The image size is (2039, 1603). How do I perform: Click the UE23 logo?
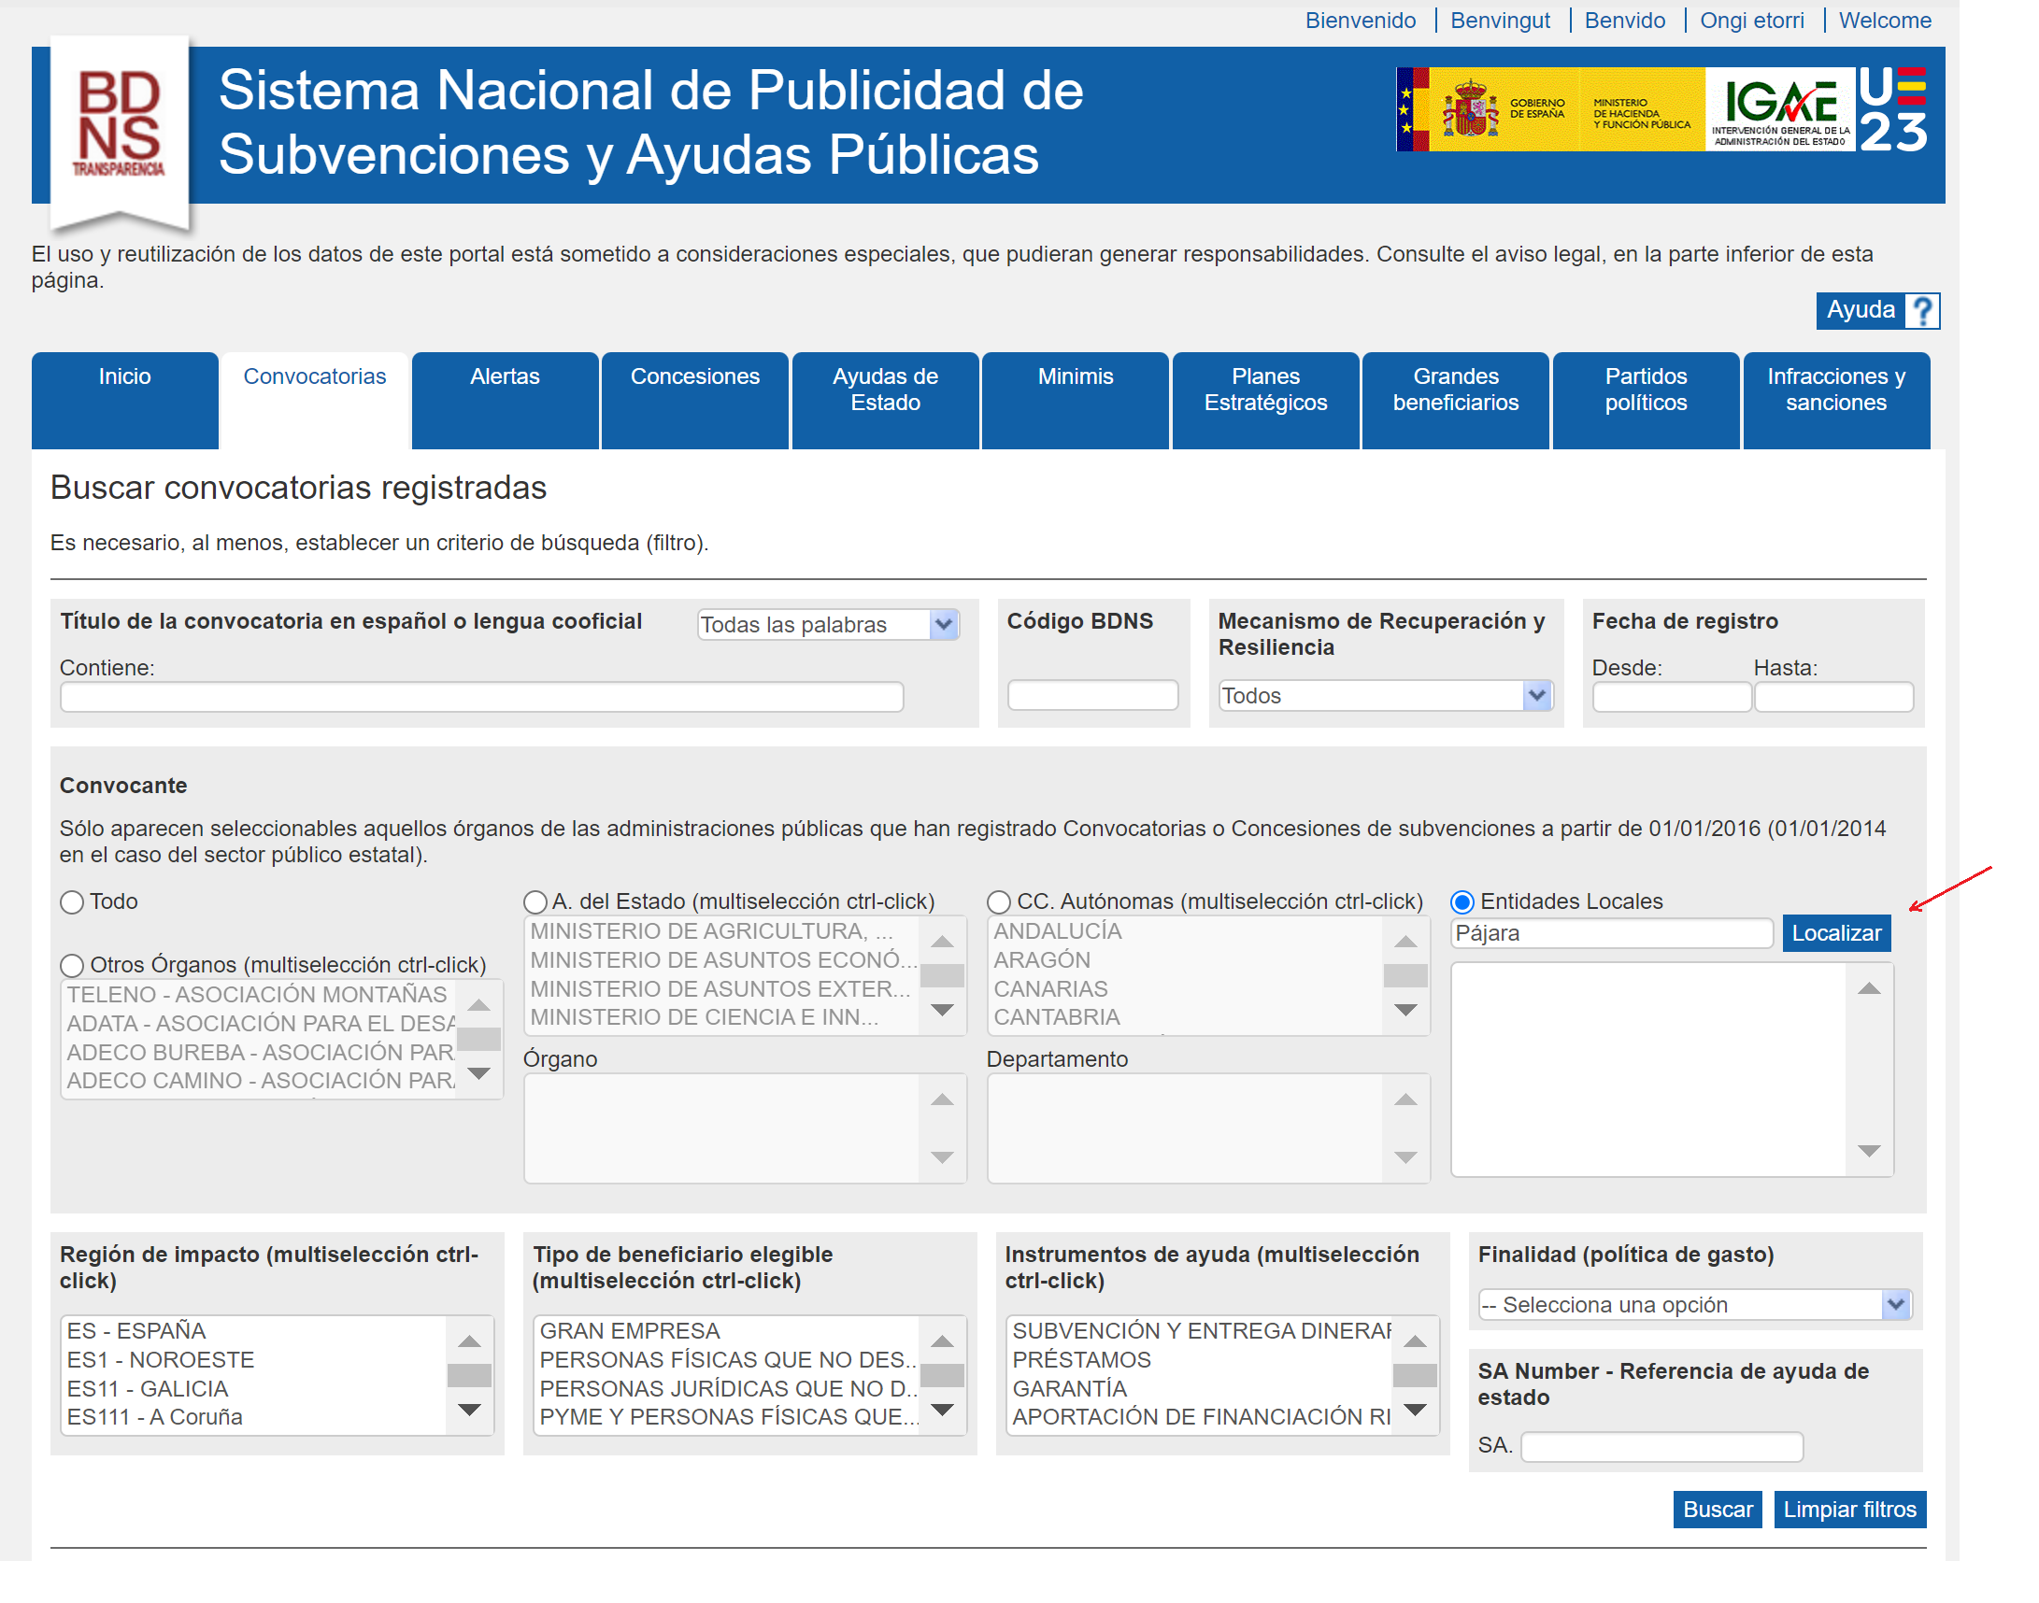pos(1892,109)
